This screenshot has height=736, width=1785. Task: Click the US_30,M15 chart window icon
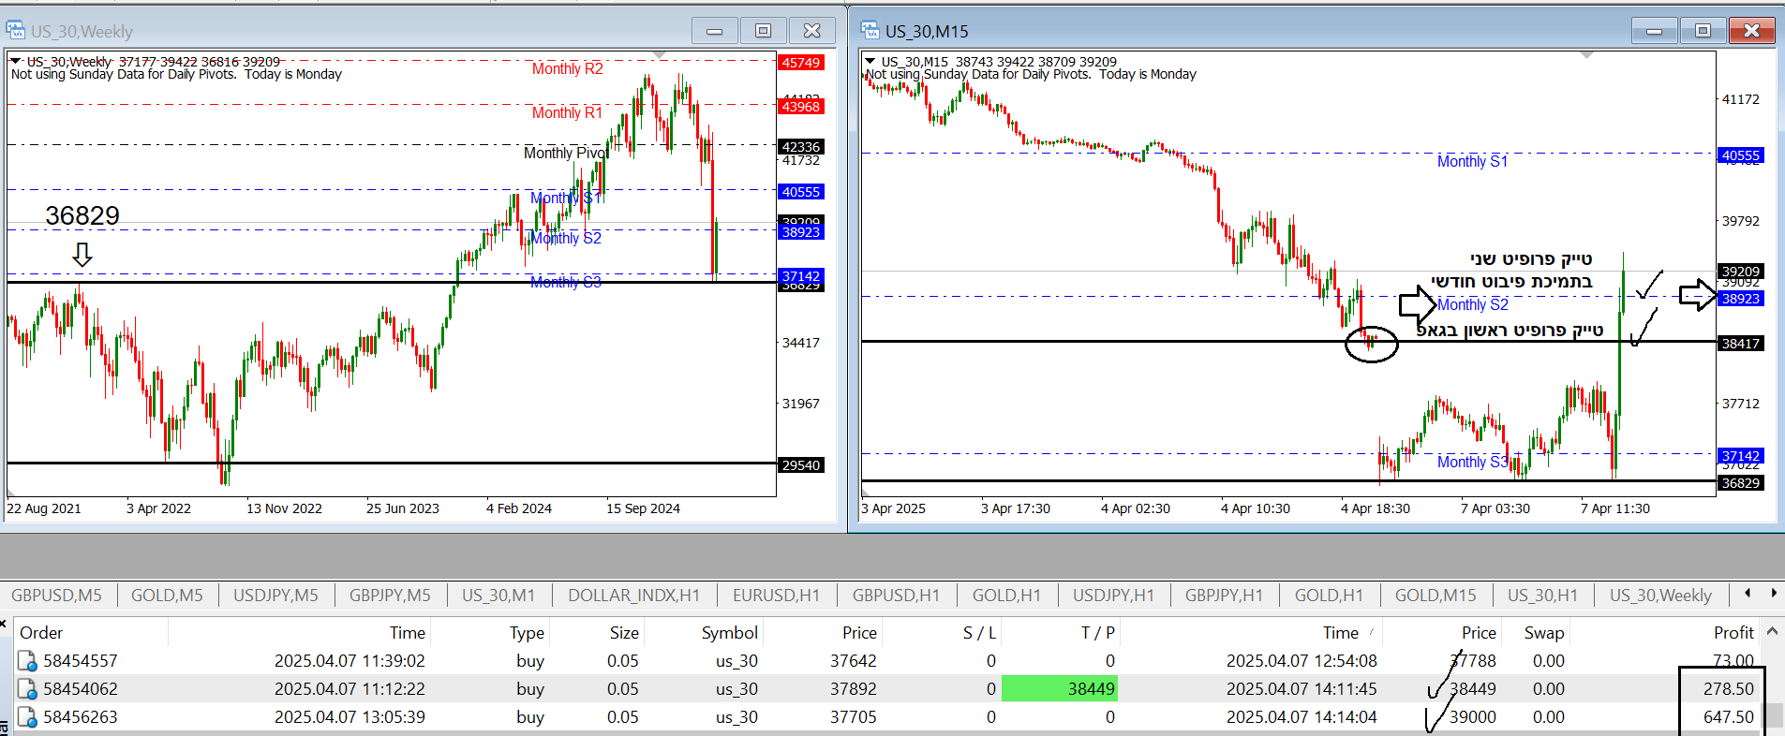[870, 31]
